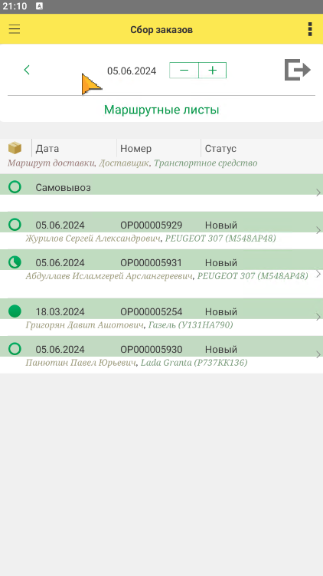This screenshot has height=576, width=323.
Task: Click driver Панютин Павел Юрьевич
Action: (81, 363)
